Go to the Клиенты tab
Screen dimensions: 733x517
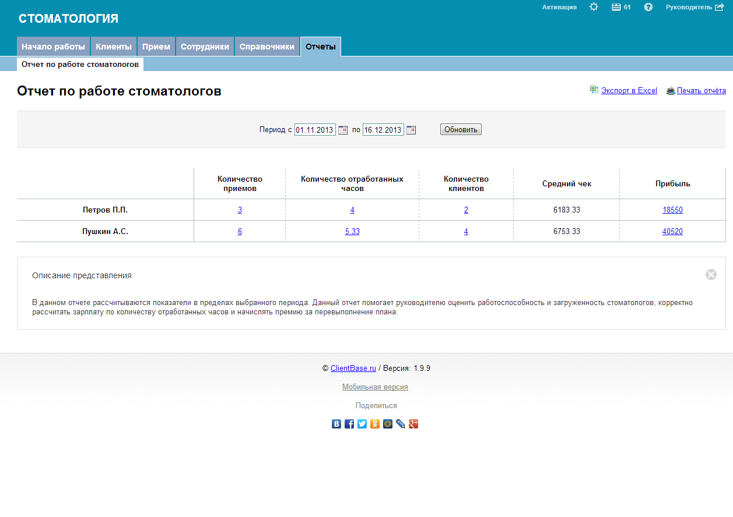pos(114,47)
